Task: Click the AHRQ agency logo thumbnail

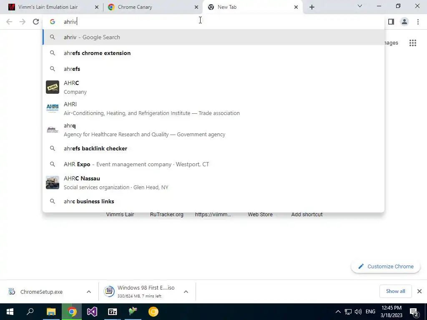Action: click(x=53, y=130)
